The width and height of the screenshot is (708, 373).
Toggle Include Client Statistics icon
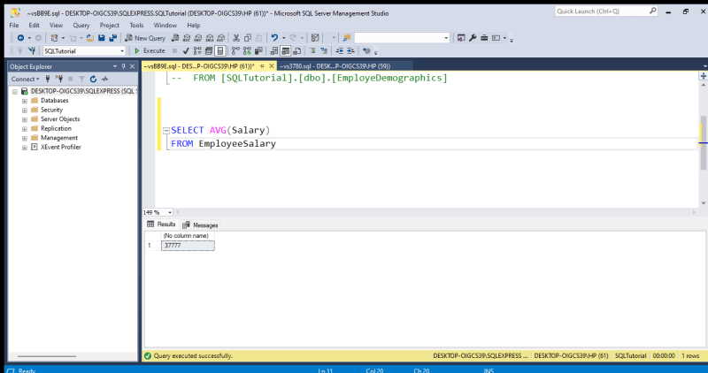pyautogui.click(x=258, y=51)
